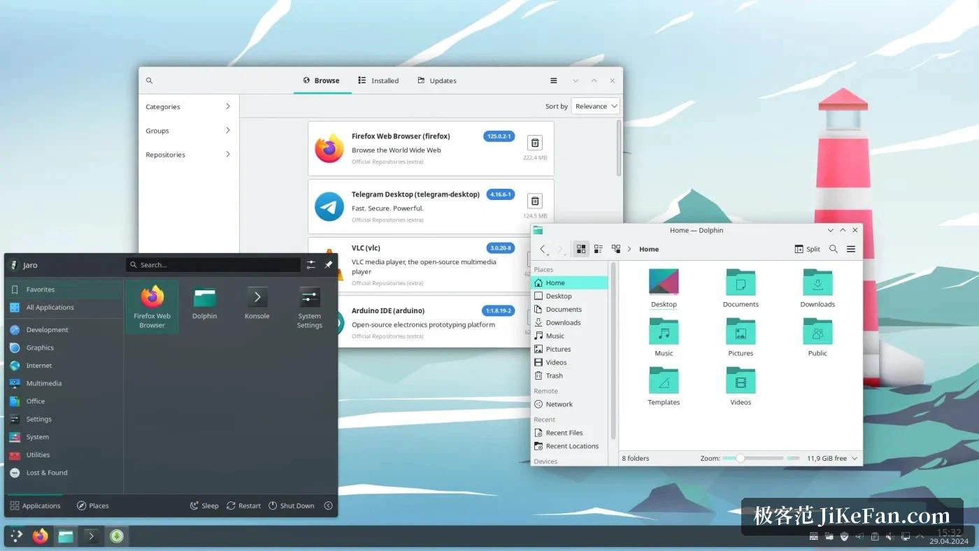Click the Restart button in the launcher
The image size is (979, 551).
[243, 506]
